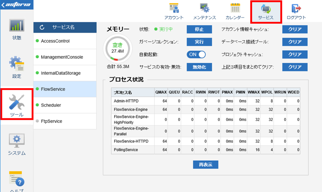Select ManagementConsole service
This screenshot has width=322, height=192.
(x=65, y=57)
